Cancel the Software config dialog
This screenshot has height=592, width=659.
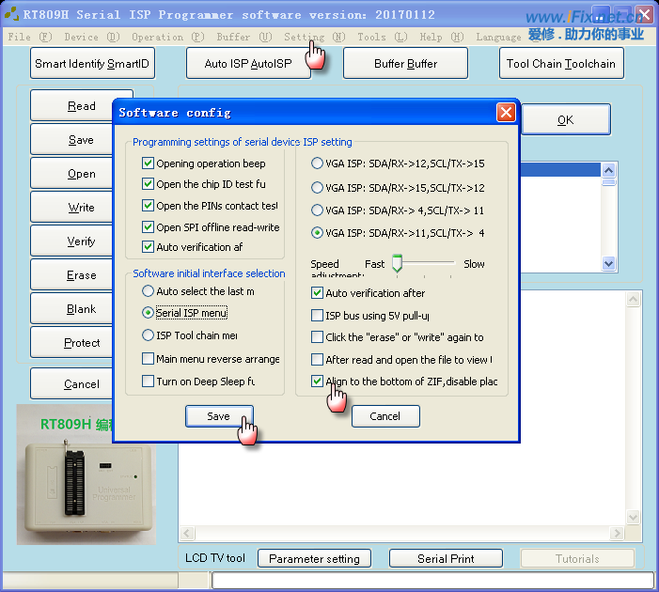pos(384,416)
